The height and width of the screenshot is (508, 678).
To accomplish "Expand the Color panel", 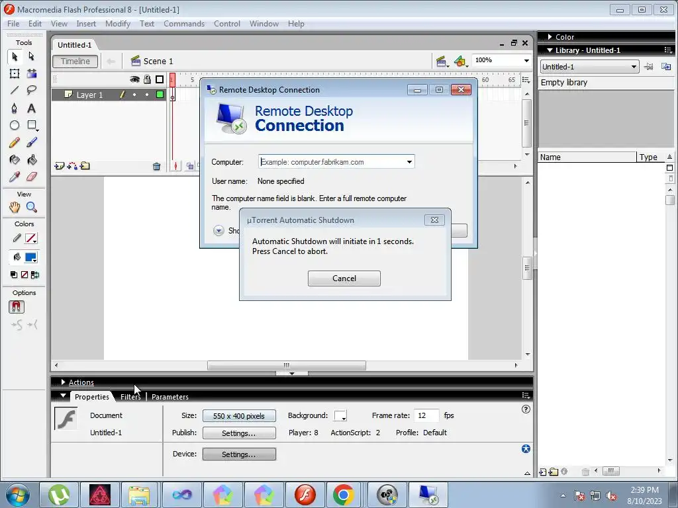I will (x=550, y=37).
